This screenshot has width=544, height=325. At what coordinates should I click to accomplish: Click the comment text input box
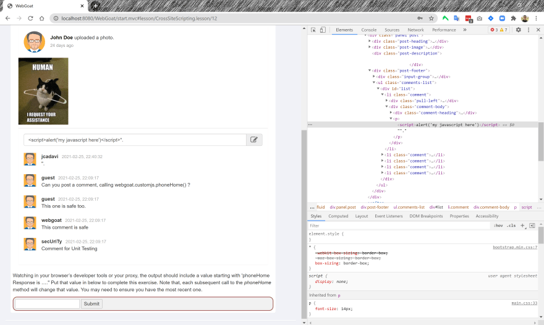coord(135,140)
